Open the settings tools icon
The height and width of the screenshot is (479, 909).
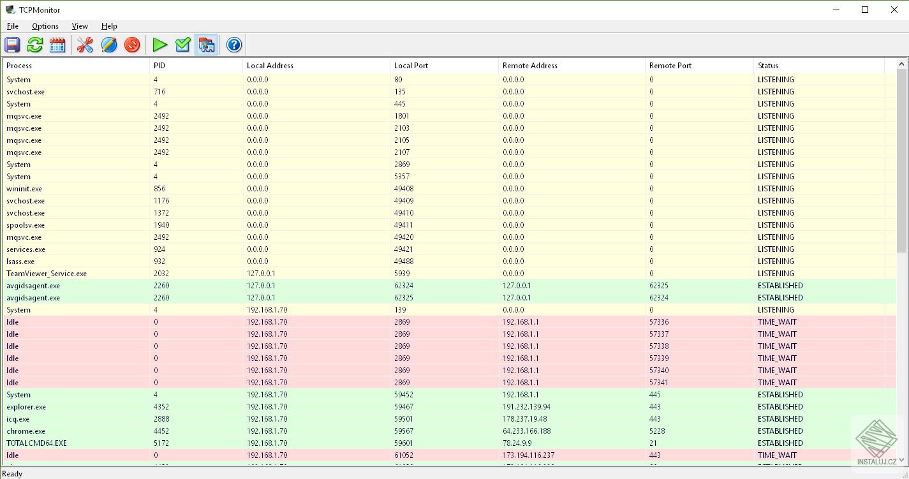click(85, 45)
